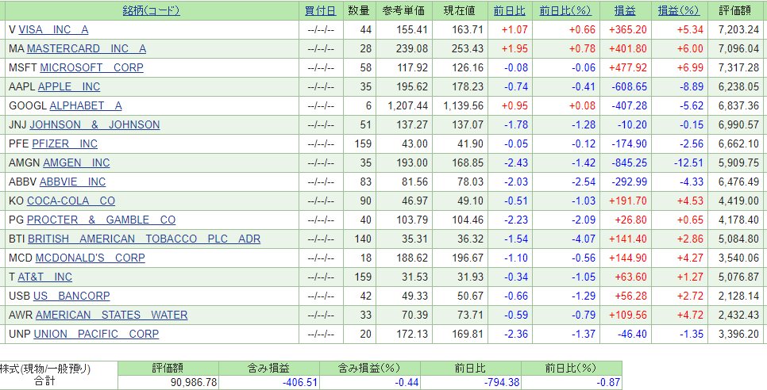The height and width of the screenshot is (390, 767).
Task: View PROCTER & GAMBLE CO details
Action: coord(102,220)
